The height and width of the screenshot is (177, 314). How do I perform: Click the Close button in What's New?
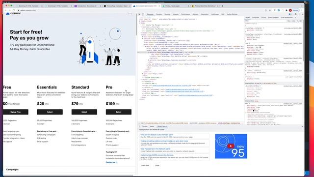point(157,165)
